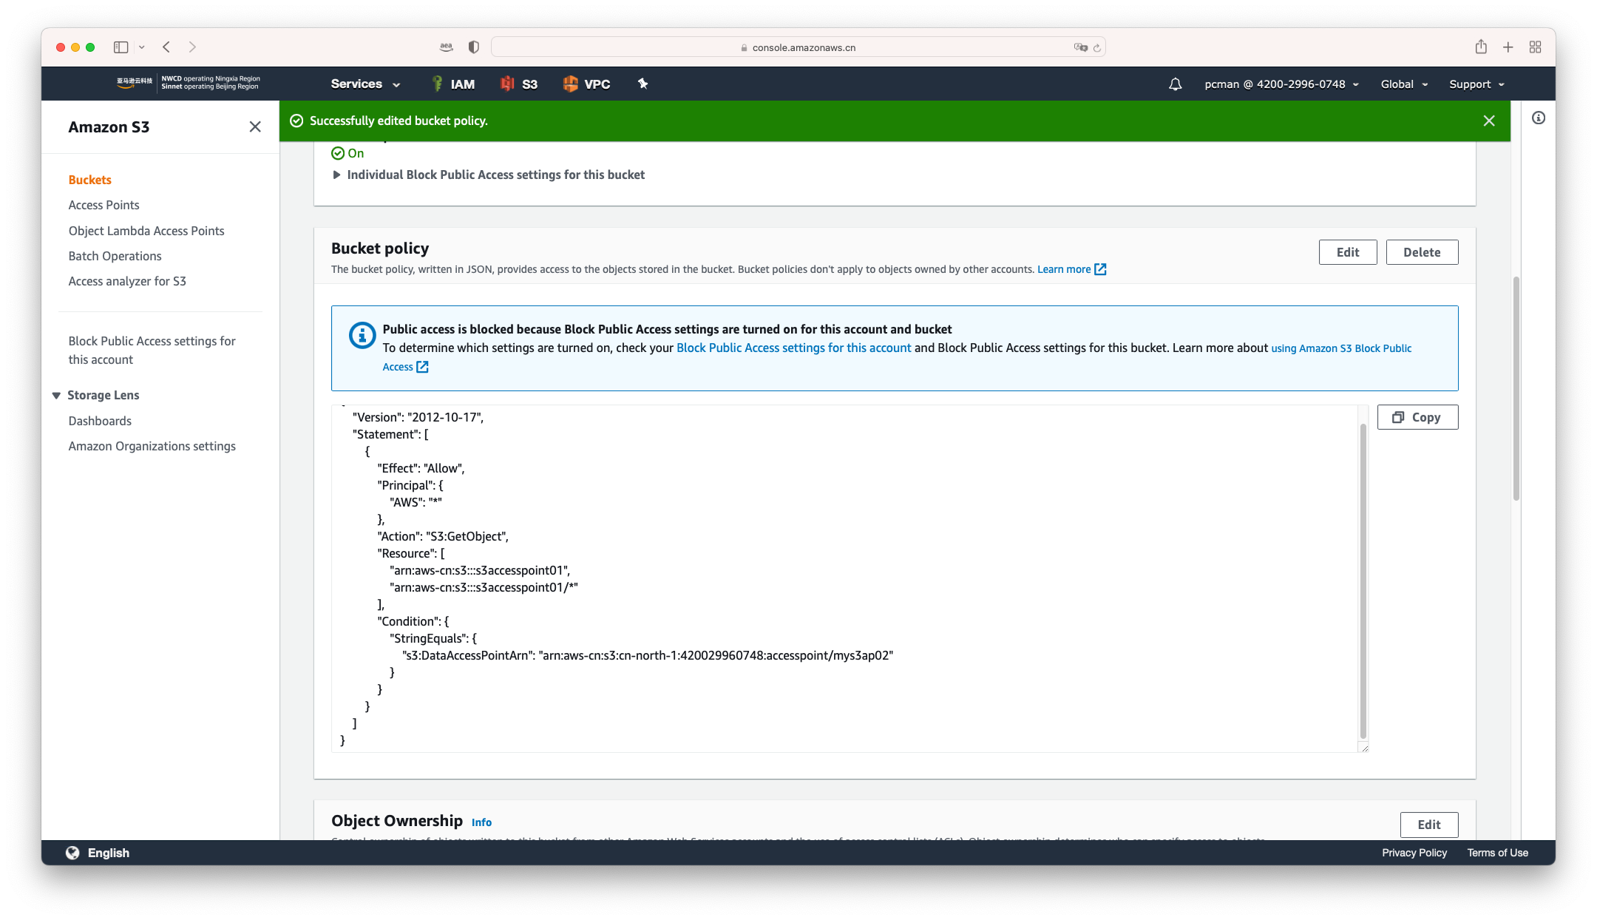Click the policy text area scrollbar
1597x920 pixels.
[1363, 581]
